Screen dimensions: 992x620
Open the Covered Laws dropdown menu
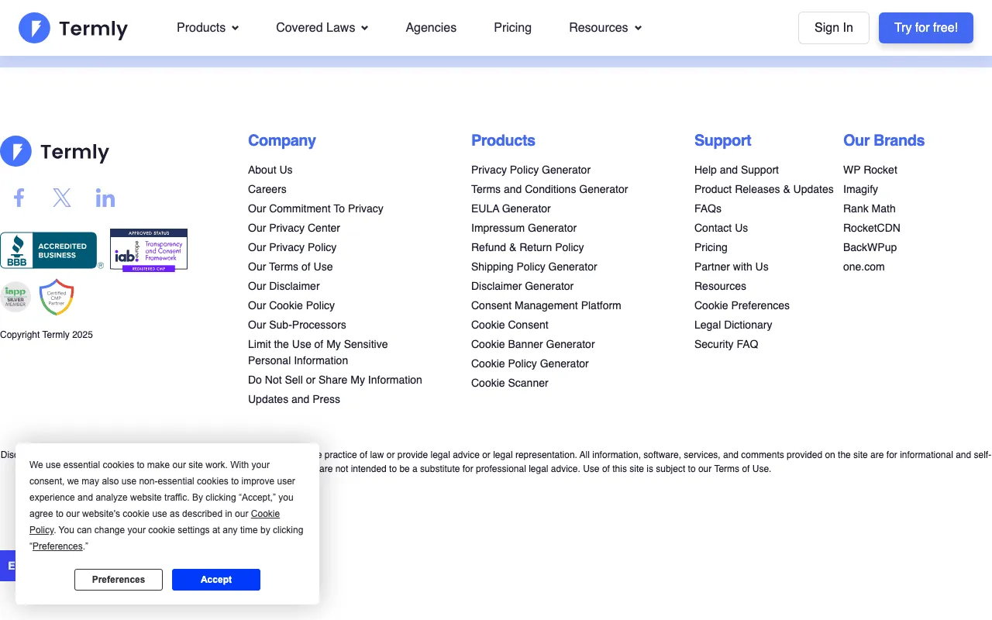[x=321, y=28]
